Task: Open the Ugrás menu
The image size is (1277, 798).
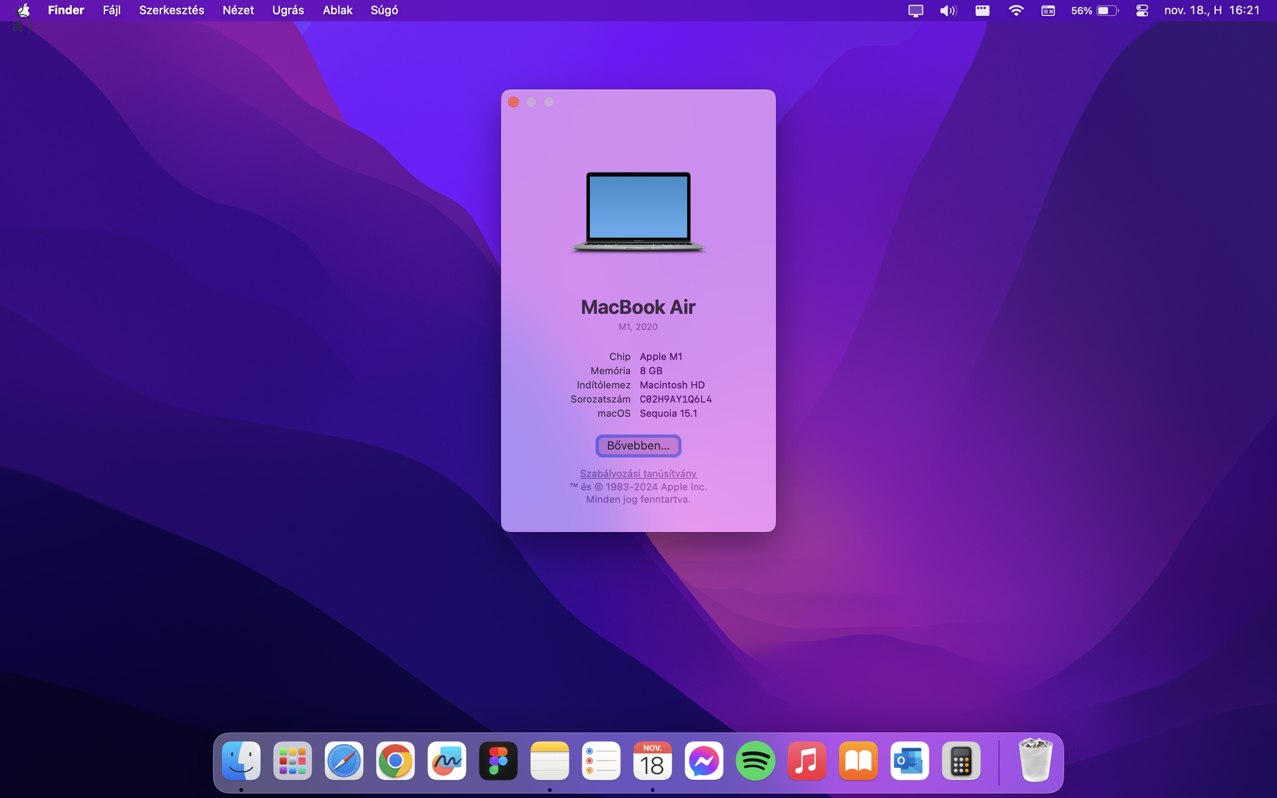Action: coord(288,10)
